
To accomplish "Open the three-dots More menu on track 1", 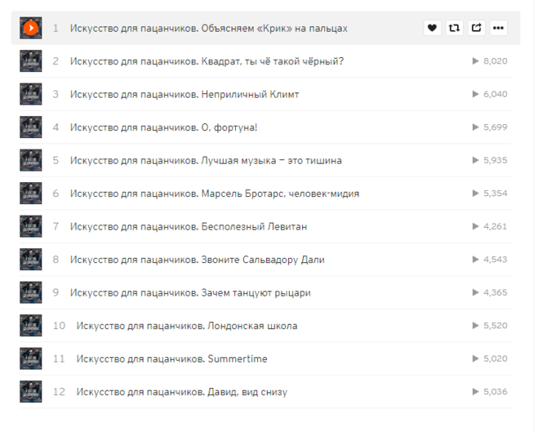I will click(x=498, y=28).
